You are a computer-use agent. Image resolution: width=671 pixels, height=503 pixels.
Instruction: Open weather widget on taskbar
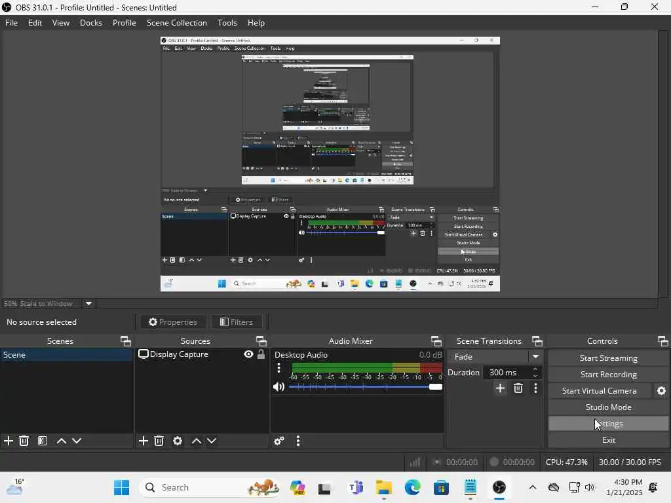point(14,487)
